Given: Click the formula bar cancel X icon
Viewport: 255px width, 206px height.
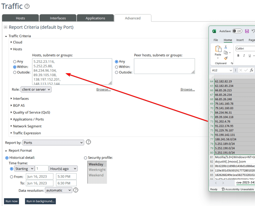Looking at the screenshot, I should 241,70.
